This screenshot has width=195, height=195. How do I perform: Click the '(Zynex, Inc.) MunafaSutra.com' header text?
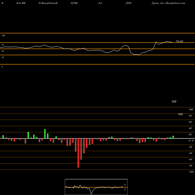coord(168,3)
